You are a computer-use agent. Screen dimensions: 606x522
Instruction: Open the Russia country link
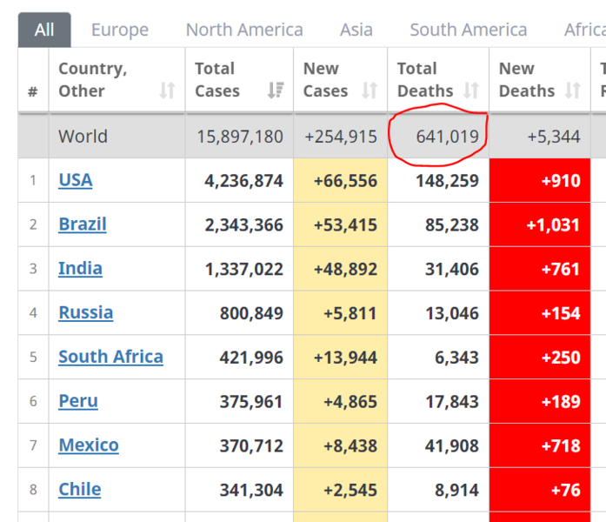[86, 312]
